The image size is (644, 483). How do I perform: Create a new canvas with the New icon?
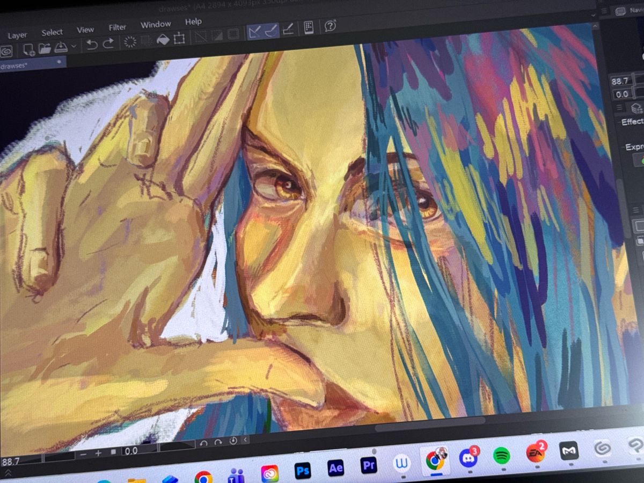point(29,49)
